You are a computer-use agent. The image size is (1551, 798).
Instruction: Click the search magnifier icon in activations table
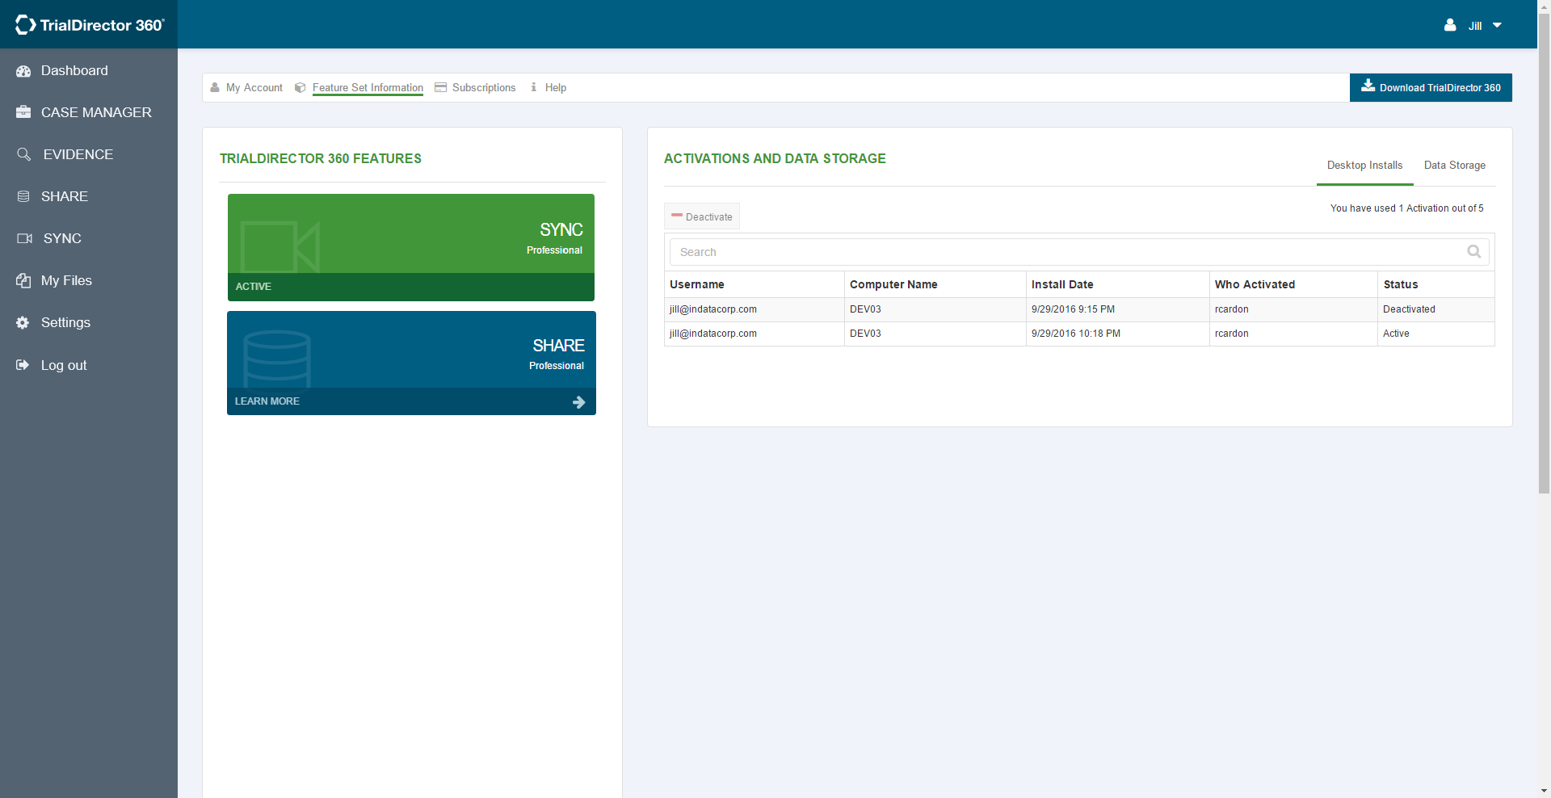(x=1474, y=252)
